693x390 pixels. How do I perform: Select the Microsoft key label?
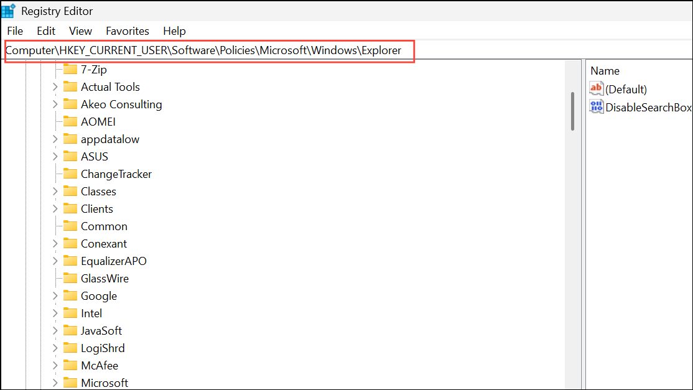(105, 383)
